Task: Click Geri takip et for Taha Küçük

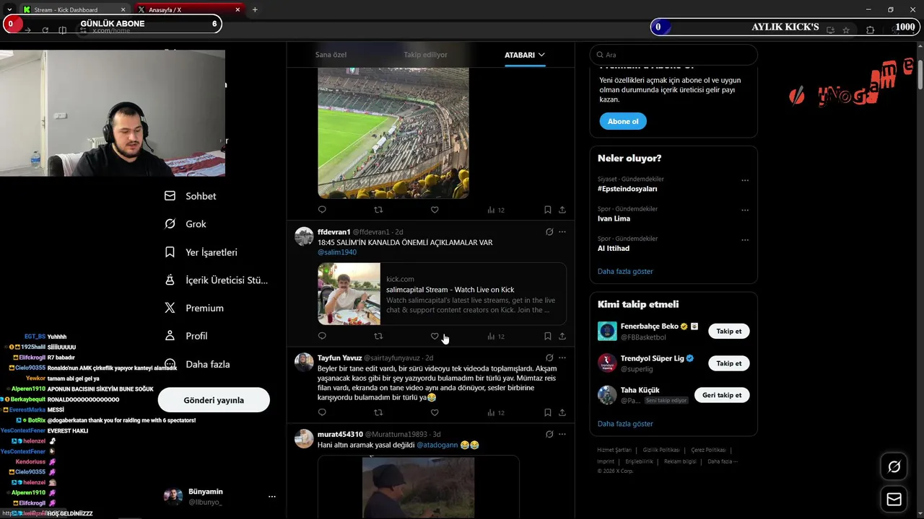Action: tap(722, 395)
